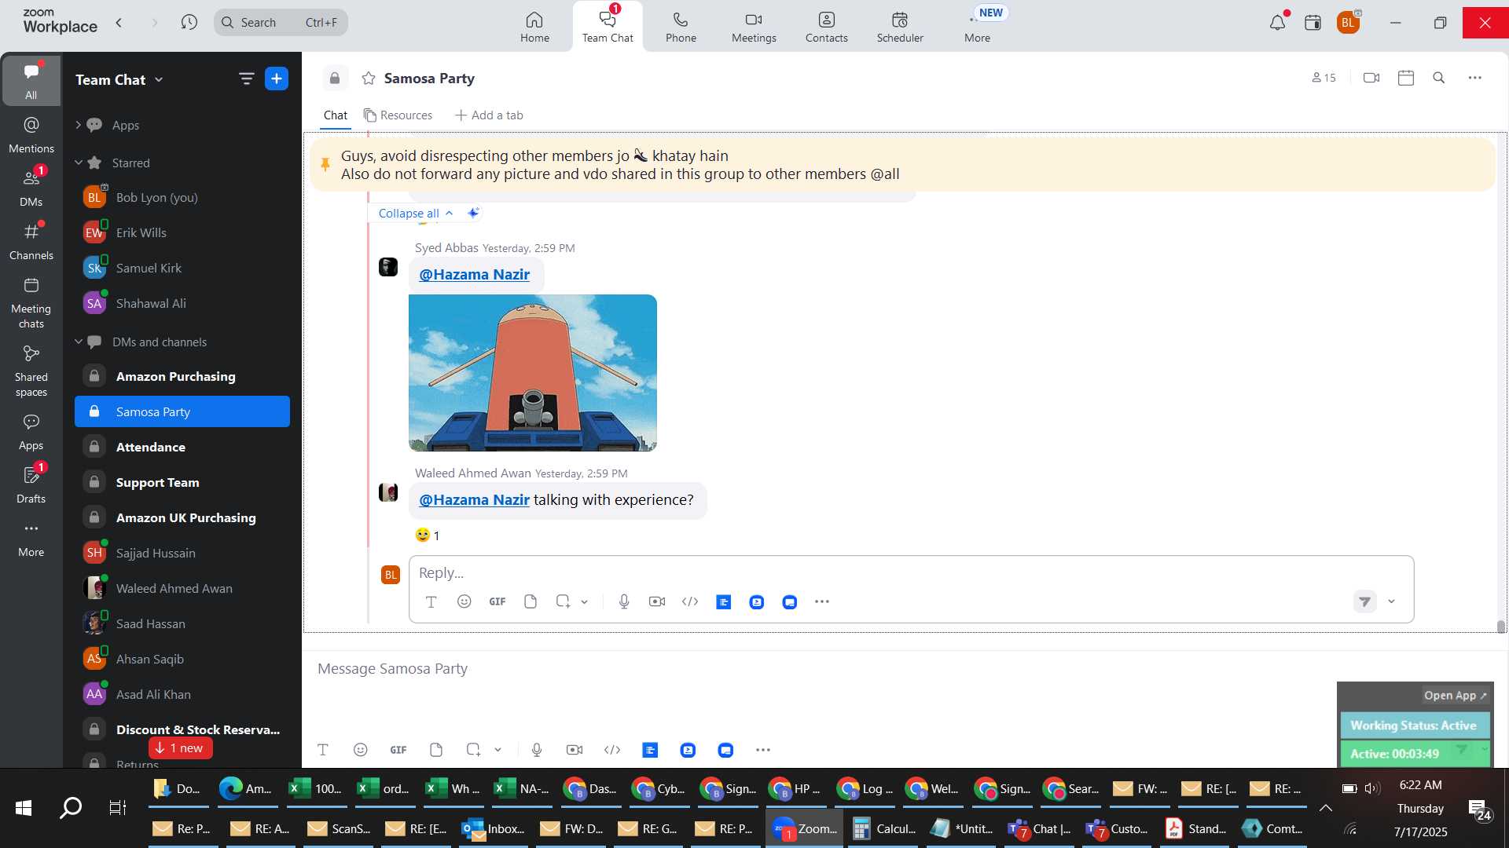Image resolution: width=1509 pixels, height=848 pixels.
Task: Click the search box
Action: coord(281,22)
